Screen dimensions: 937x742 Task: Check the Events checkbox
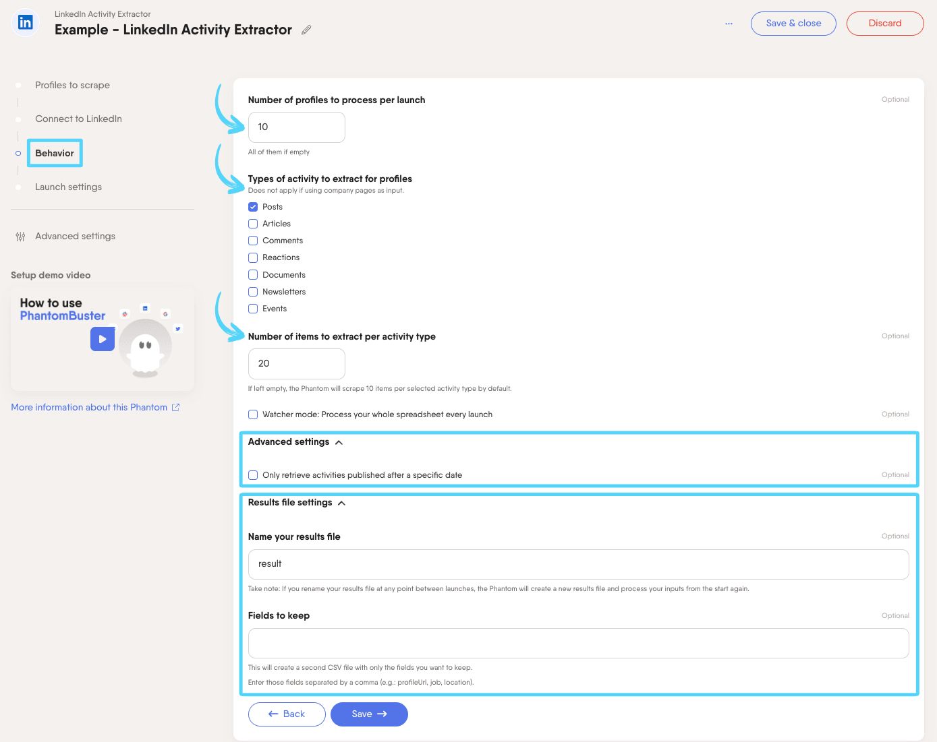(253, 309)
